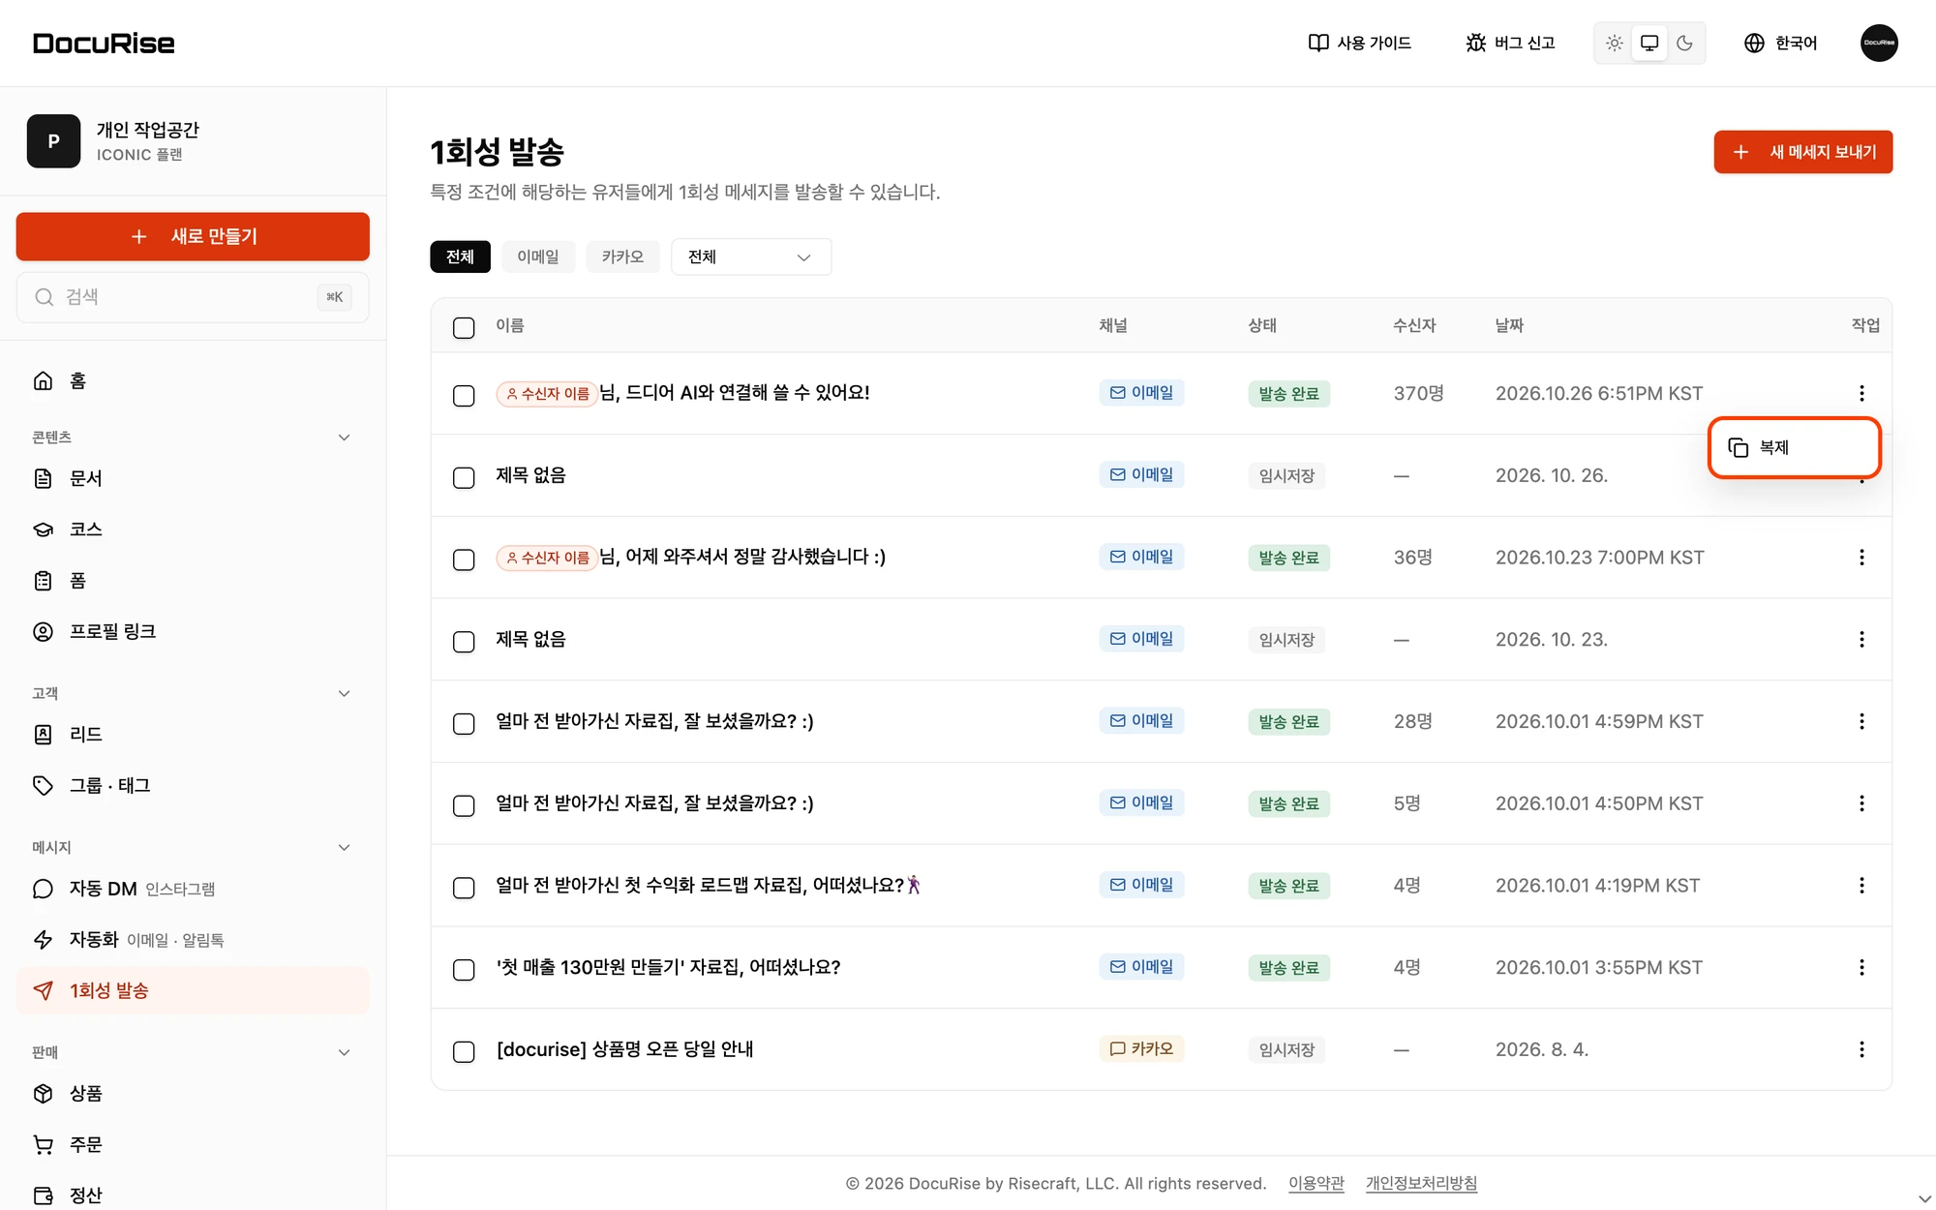This screenshot has width=1936, height=1210.
Task: Check the 5명 자료집 message row
Action: [464, 805]
